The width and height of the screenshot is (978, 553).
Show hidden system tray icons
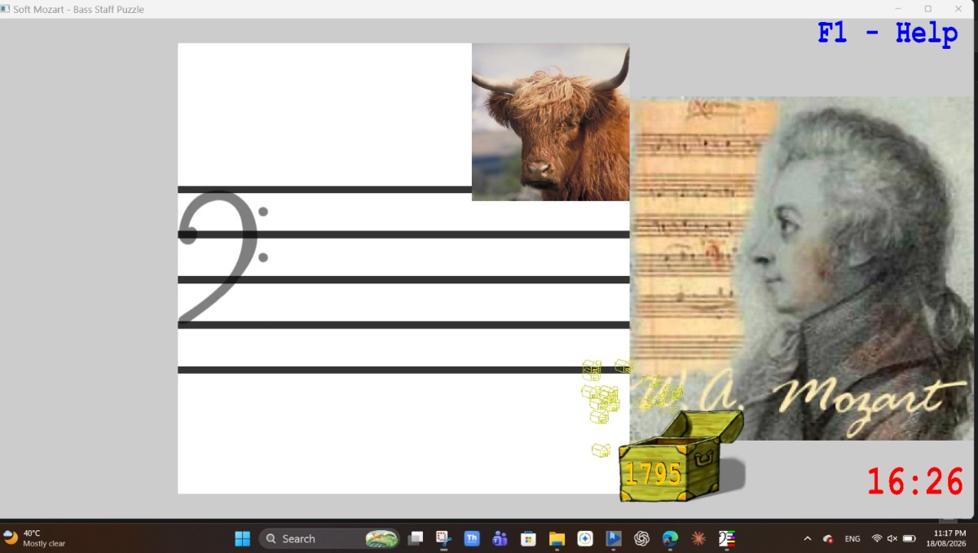point(808,538)
